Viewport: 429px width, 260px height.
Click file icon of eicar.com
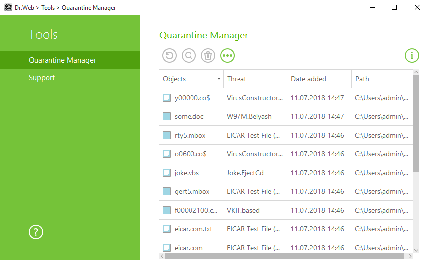(x=167, y=248)
